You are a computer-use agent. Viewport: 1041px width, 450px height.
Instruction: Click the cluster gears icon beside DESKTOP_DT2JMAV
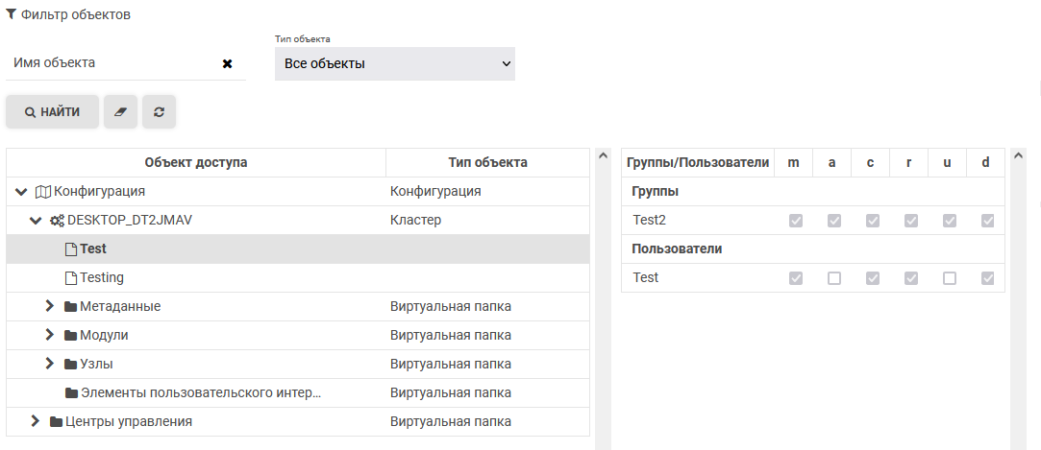point(57,221)
